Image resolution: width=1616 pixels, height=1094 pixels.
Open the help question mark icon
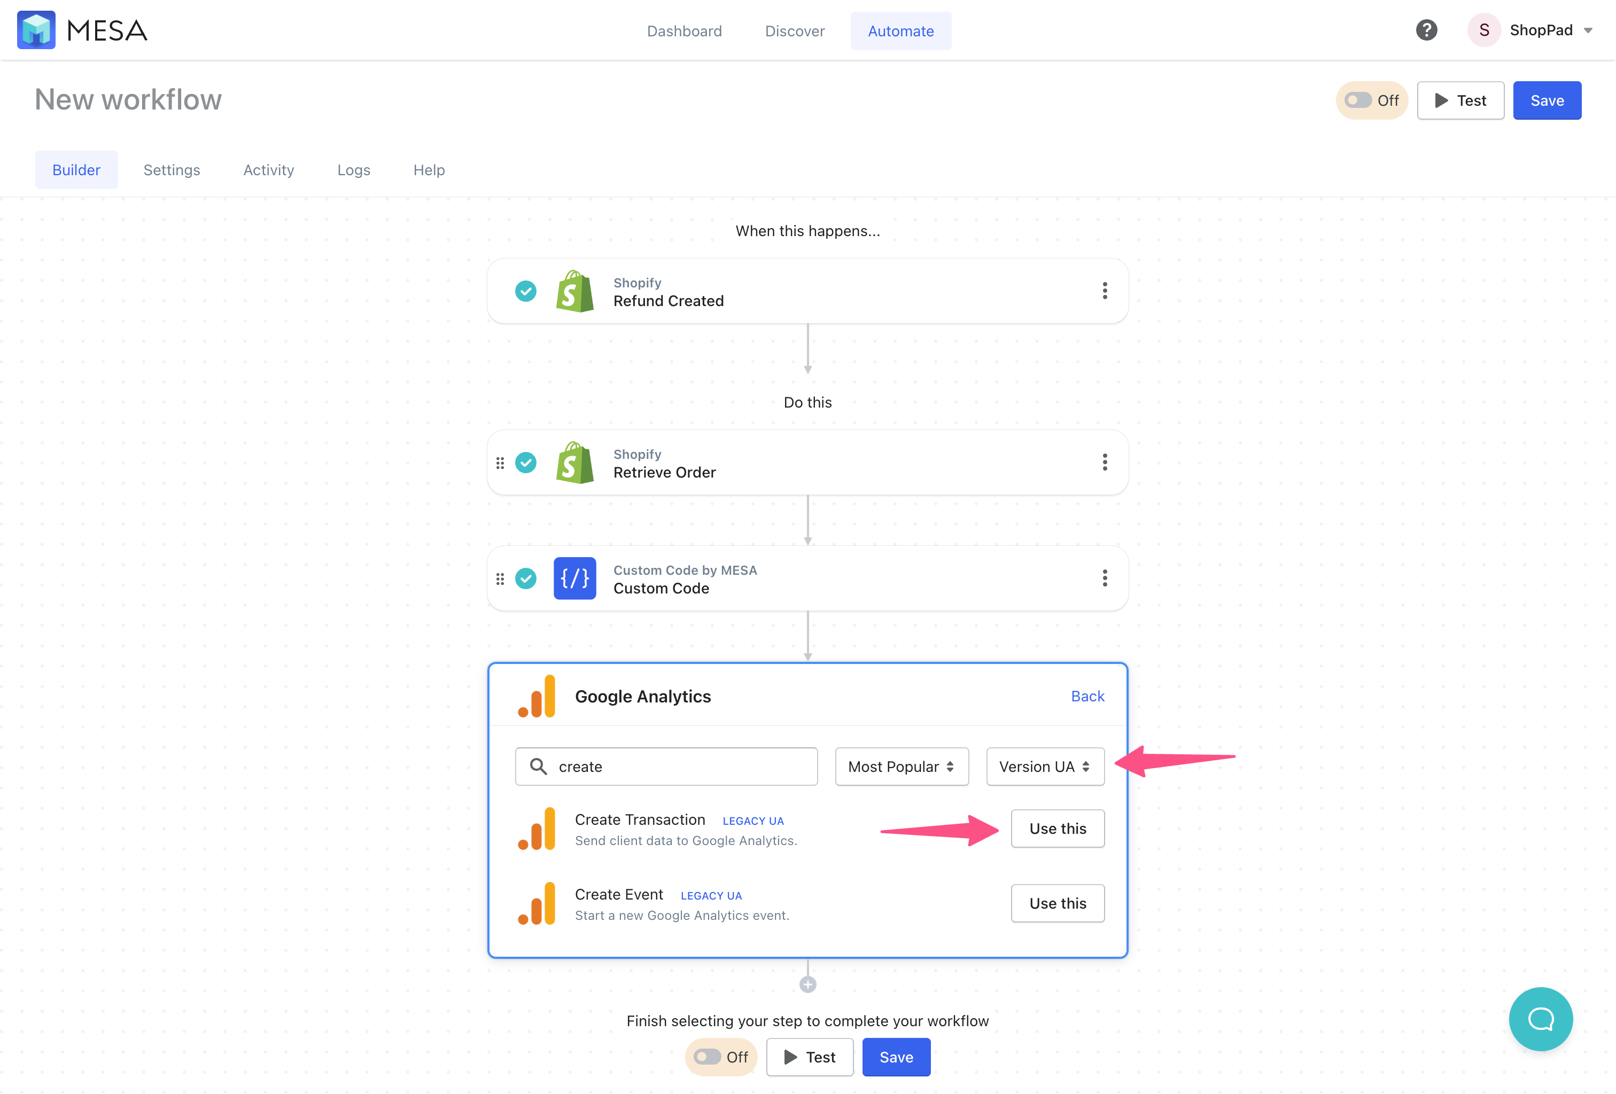coord(1426,30)
